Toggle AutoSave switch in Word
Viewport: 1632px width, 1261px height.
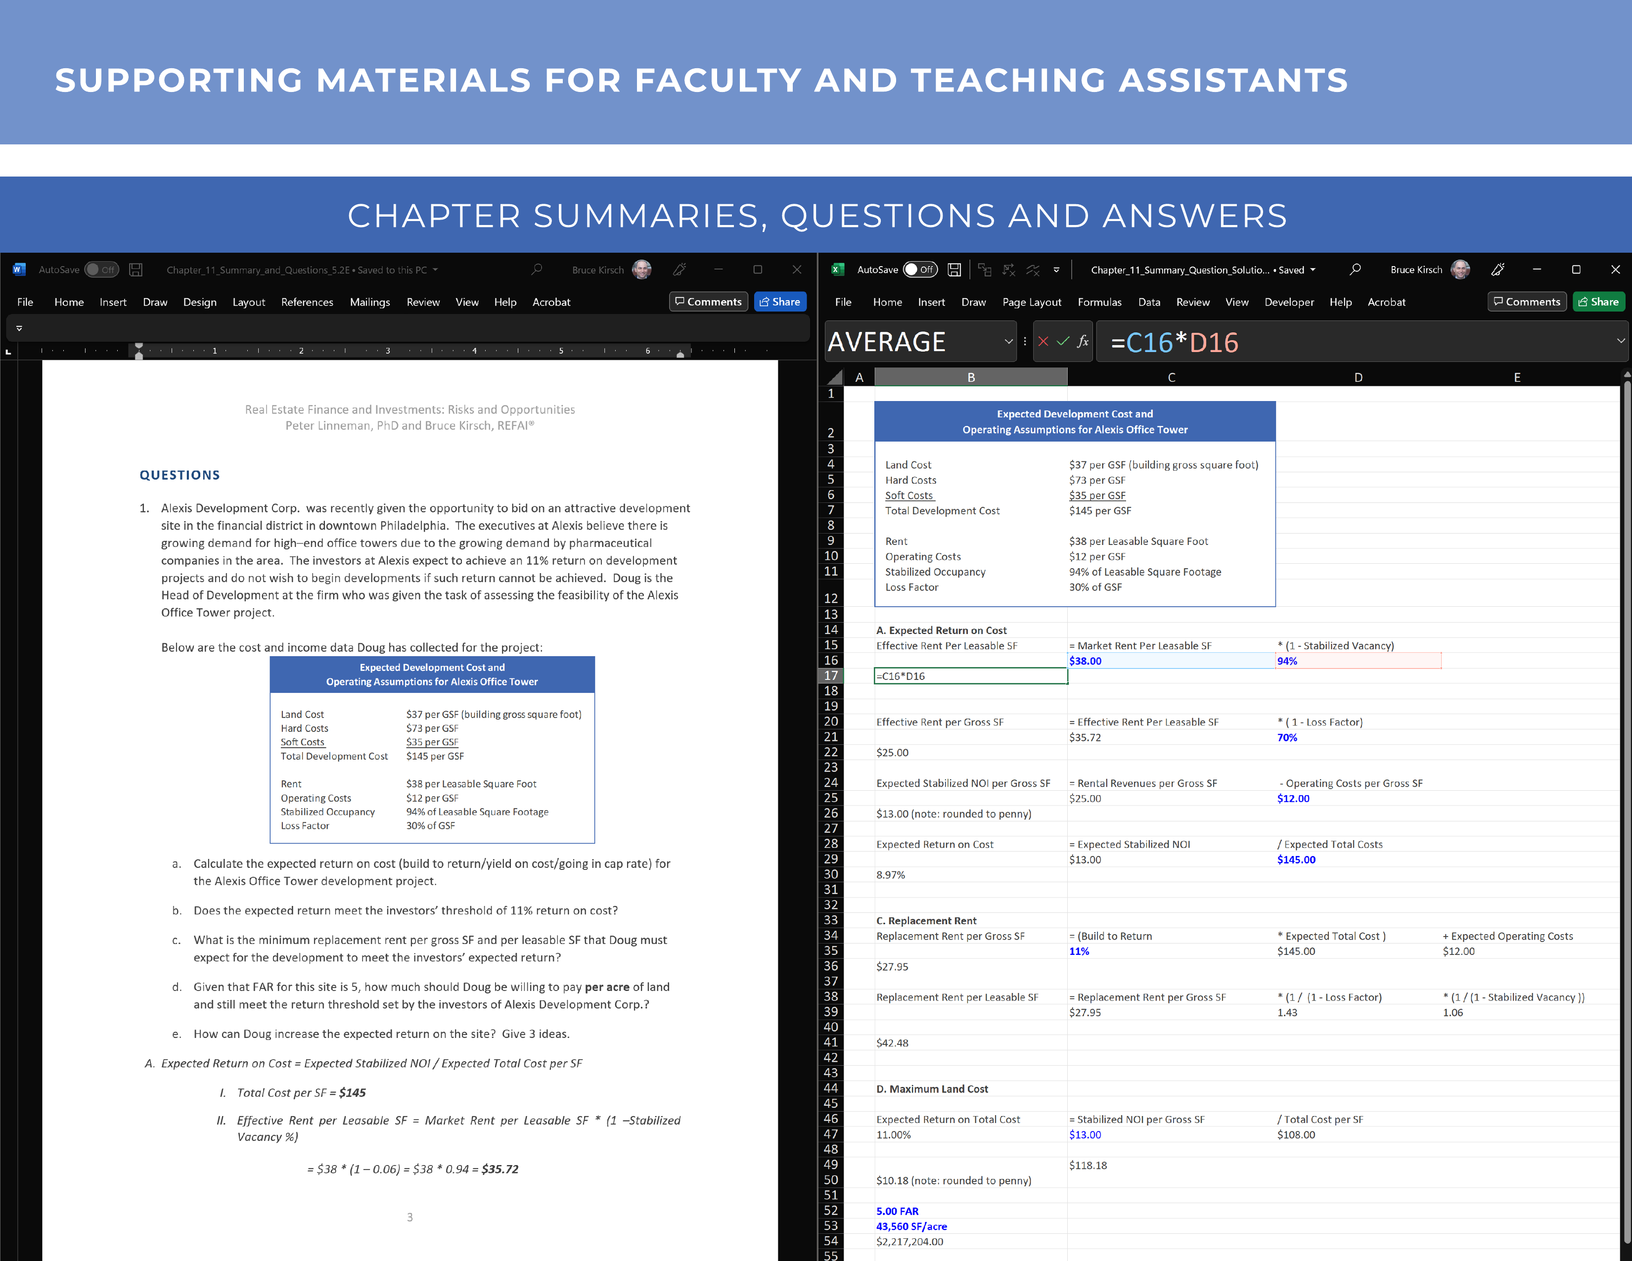101,270
